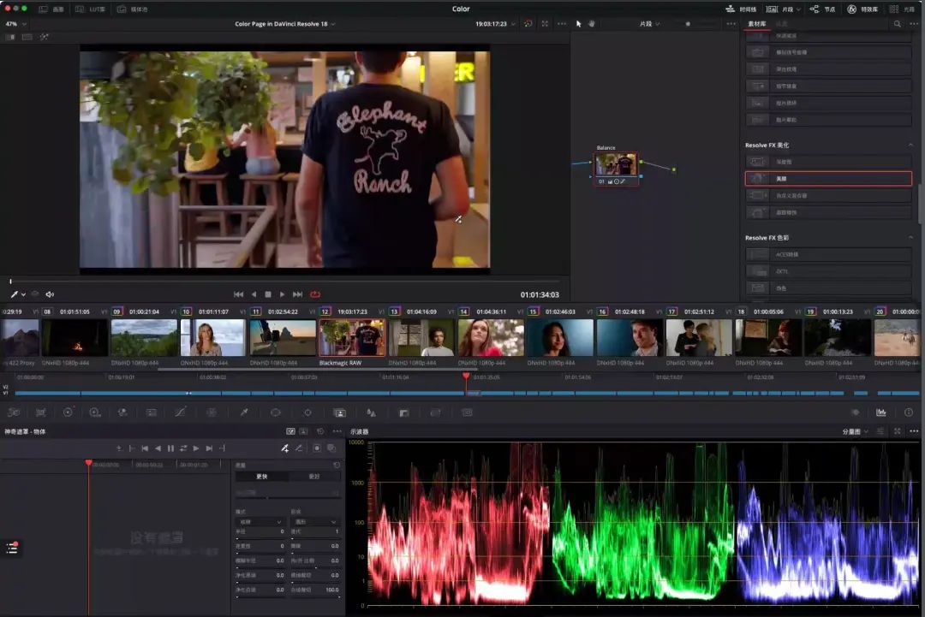Select the qualifier eyedropper palette icon

pos(244,412)
